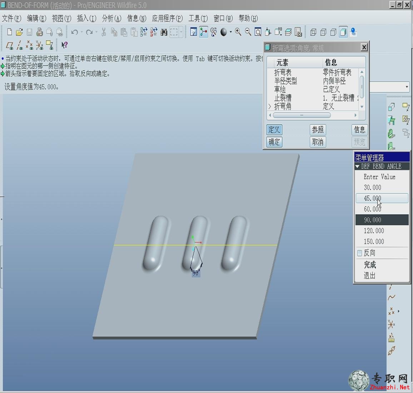
Task: Regenerate model with the first regenerate icon
Action: click(x=144, y=32)
